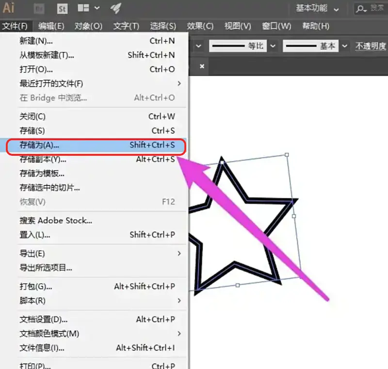This screenshot has width=388, height=369.
Task: Click the Adobe Stock (St) icon
Action: tap(62, 9)
